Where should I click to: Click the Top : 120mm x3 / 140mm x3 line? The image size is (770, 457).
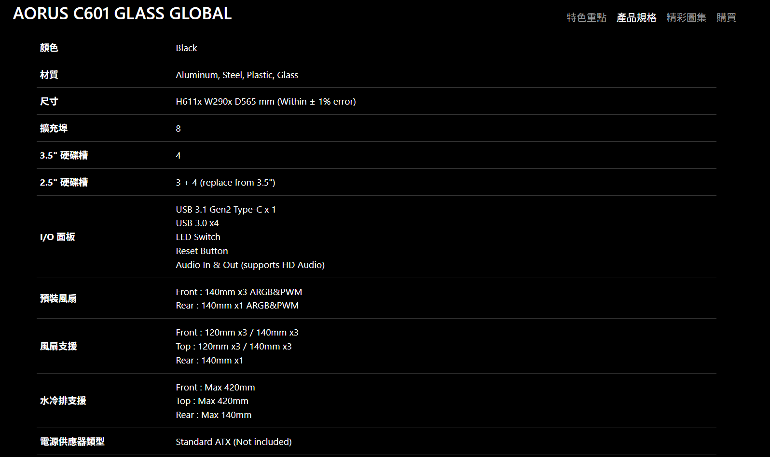(234, 347)
